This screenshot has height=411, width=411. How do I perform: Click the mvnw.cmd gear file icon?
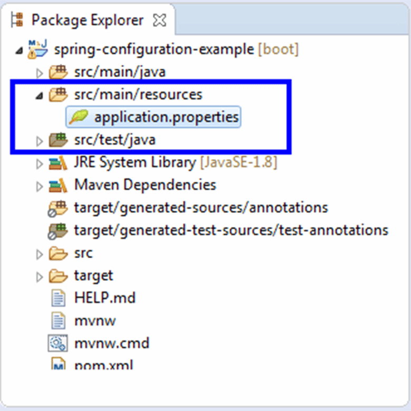click(57, 343)
